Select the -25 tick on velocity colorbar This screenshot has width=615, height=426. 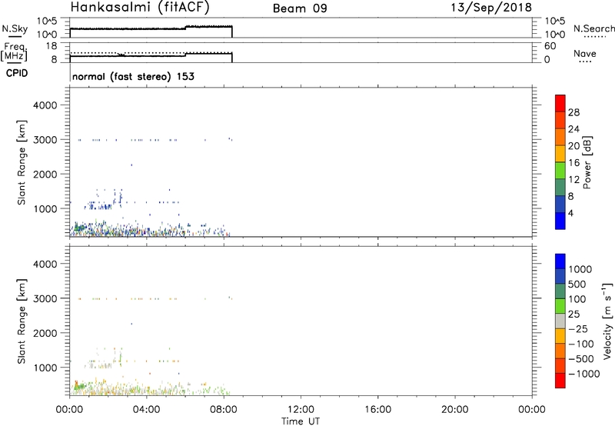click(578, 329)
